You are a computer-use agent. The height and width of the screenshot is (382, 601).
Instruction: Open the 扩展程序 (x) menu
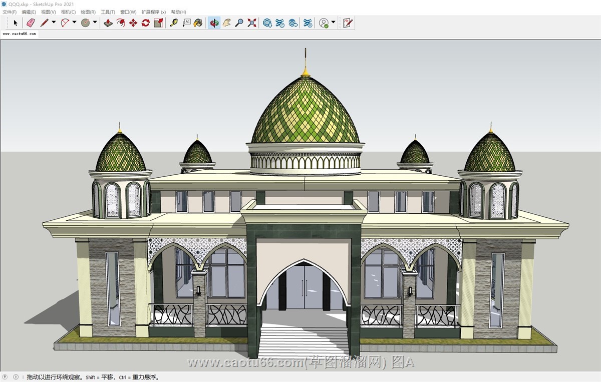click(154, 12)
